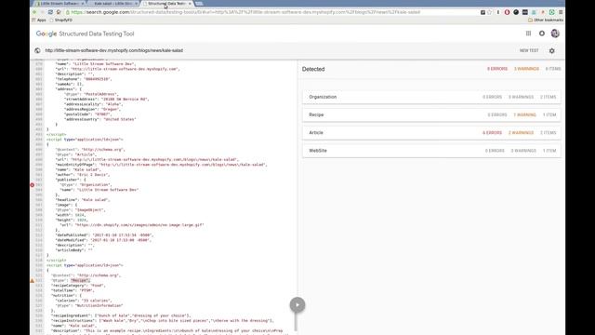
Task: Close the Structured Data Testing Tool tab
Action: coord(190,4)
